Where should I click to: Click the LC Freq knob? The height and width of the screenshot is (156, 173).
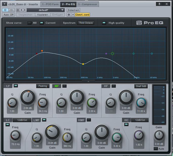pos(15,135)
